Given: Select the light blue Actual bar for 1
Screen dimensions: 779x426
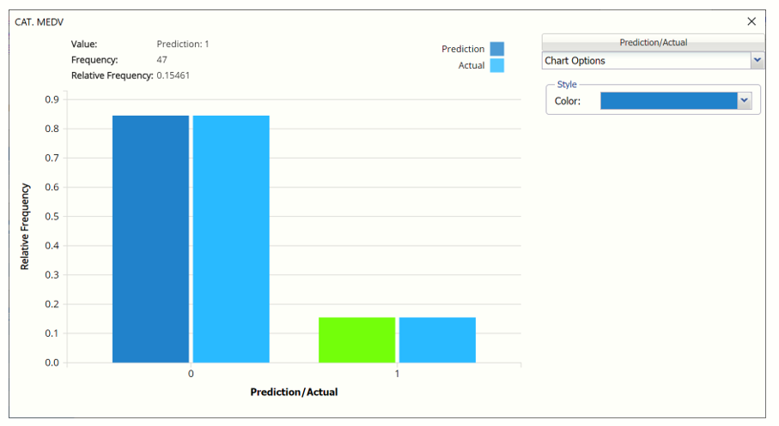Looking at the screenshot, I should [x=437, y=339].
